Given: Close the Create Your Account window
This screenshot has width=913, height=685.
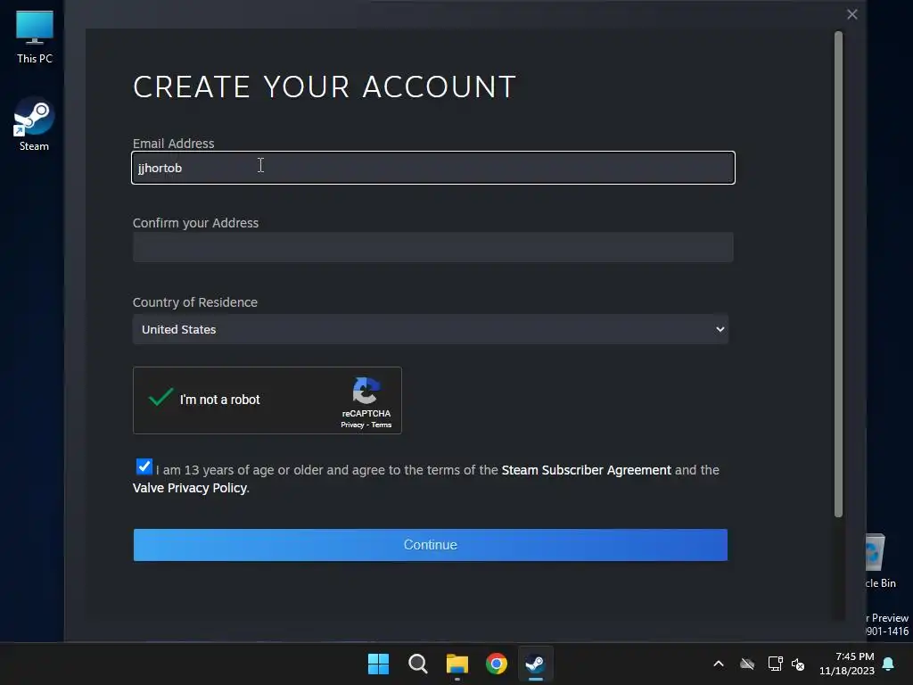Looking at the screenshot, I should [x=851, y=14].
